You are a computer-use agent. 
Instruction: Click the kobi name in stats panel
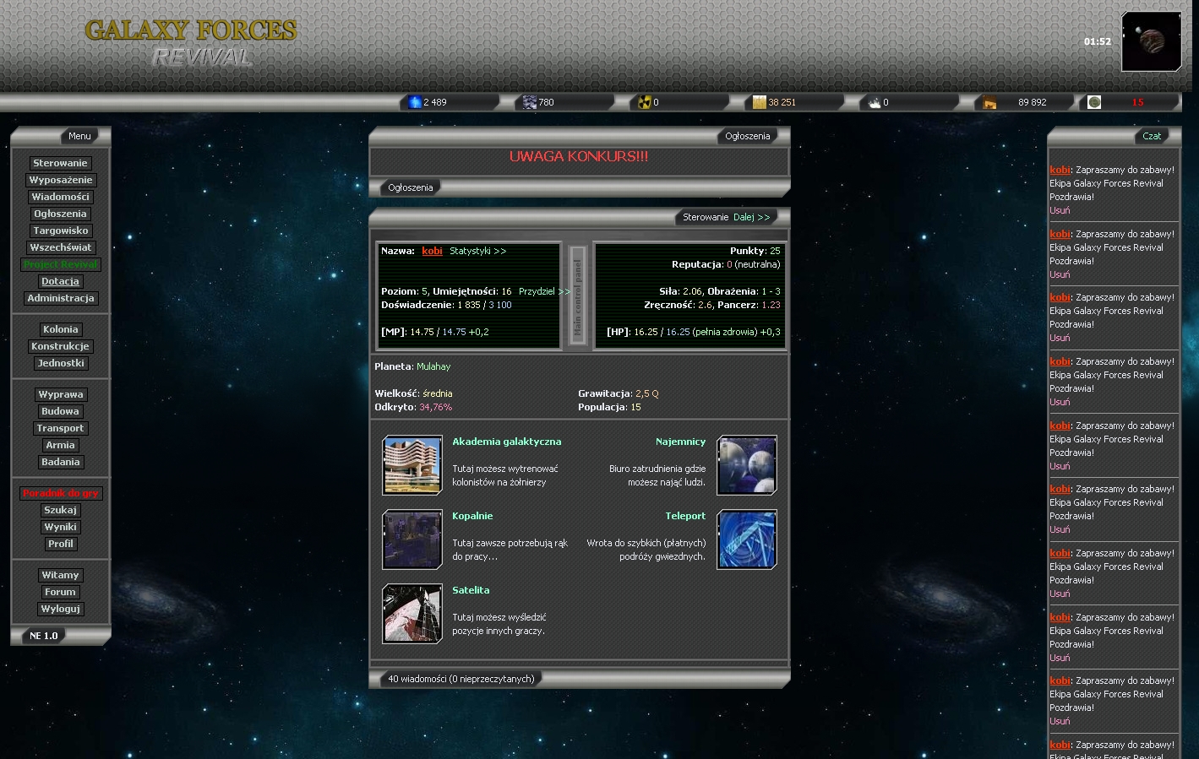coord(432,251)
